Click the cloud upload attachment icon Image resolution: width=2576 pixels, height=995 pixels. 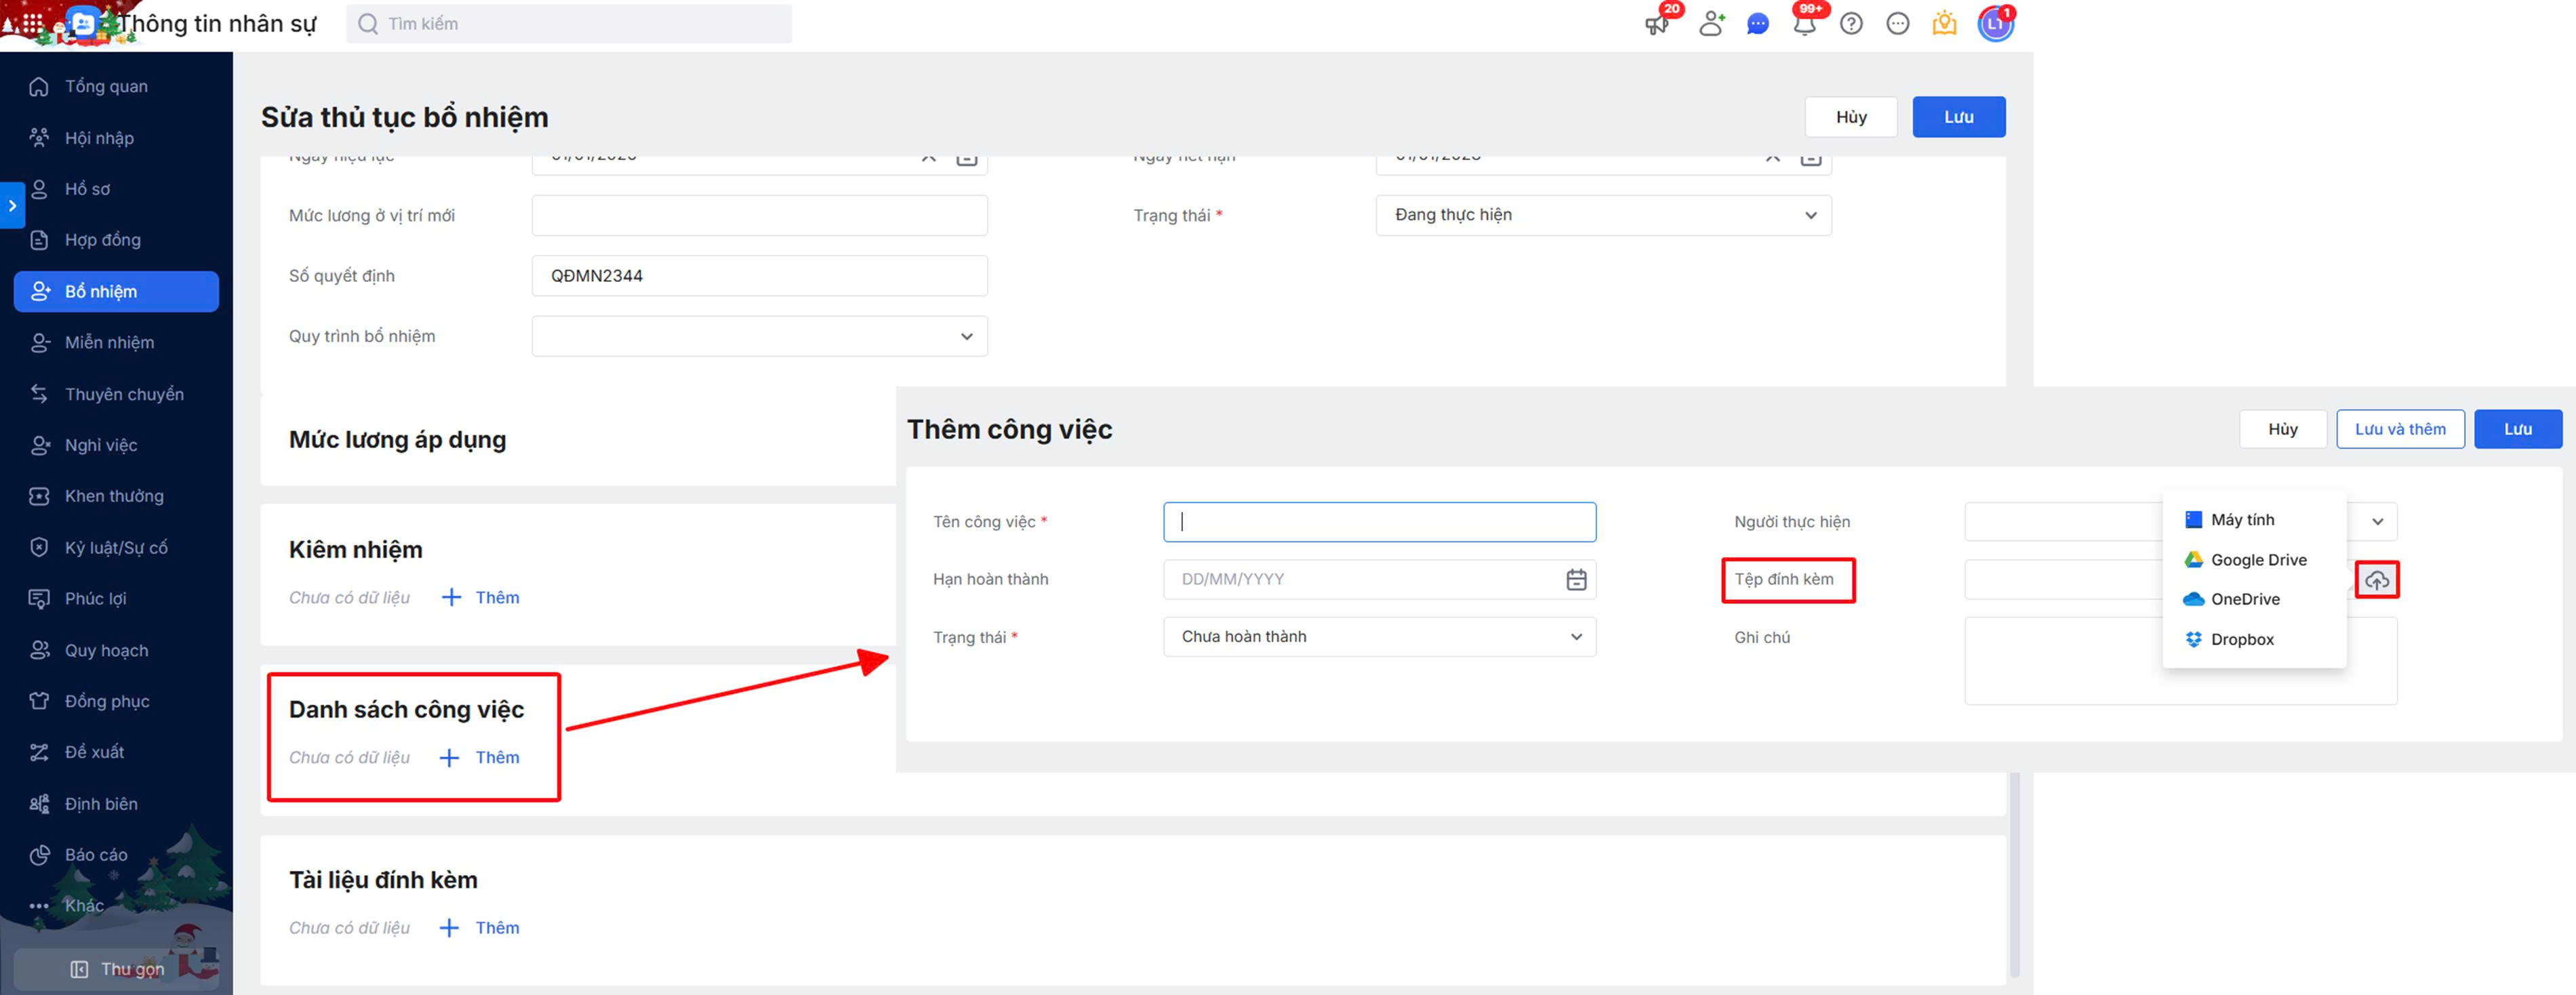click(x=2376, y=580)
